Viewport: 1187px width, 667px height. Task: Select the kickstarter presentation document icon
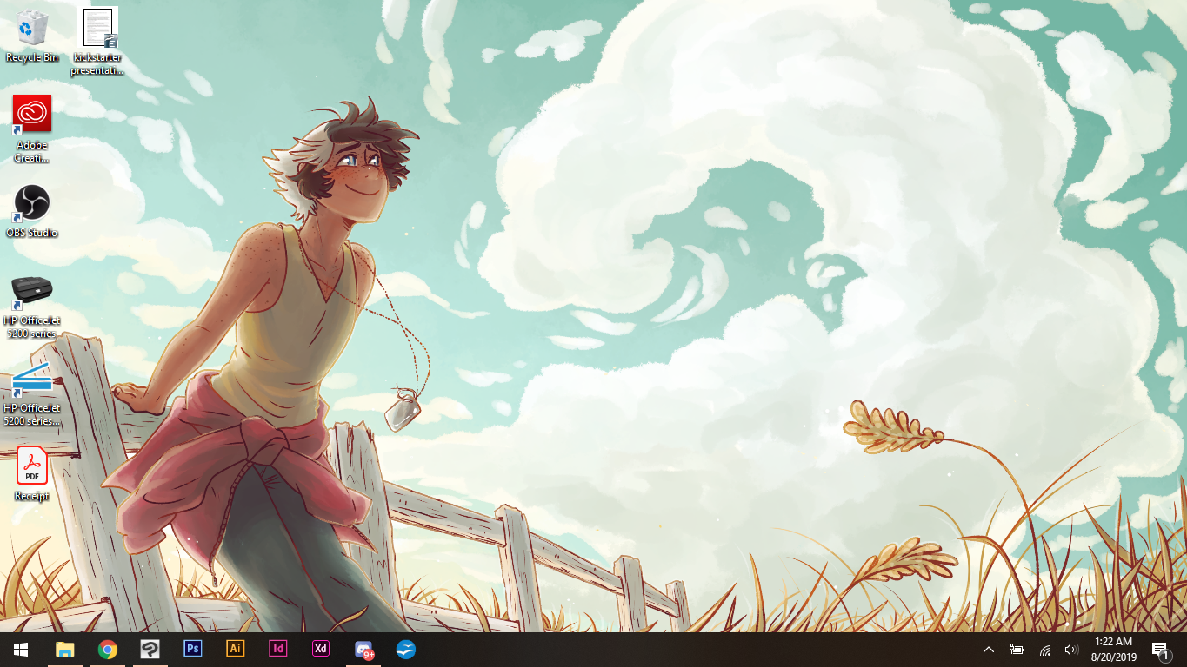(x=97, y=41)
